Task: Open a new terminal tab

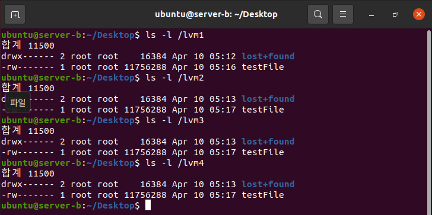Action: coord(15,14)
